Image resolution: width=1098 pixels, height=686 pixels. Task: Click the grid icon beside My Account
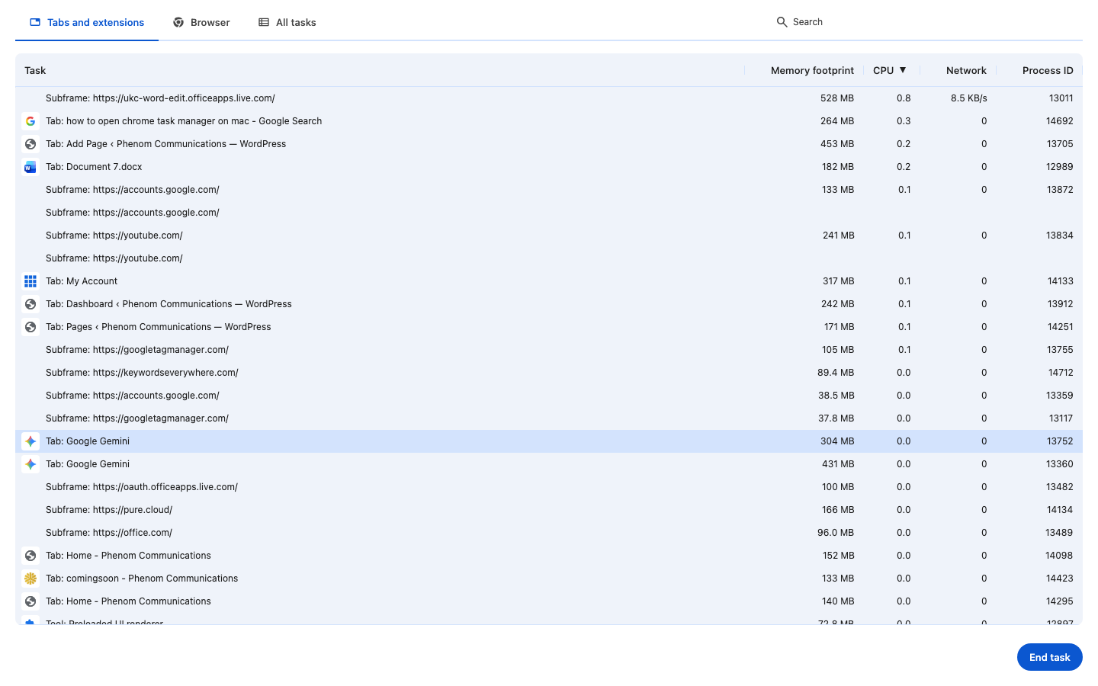pyautogui.click(x=30, y=281)
